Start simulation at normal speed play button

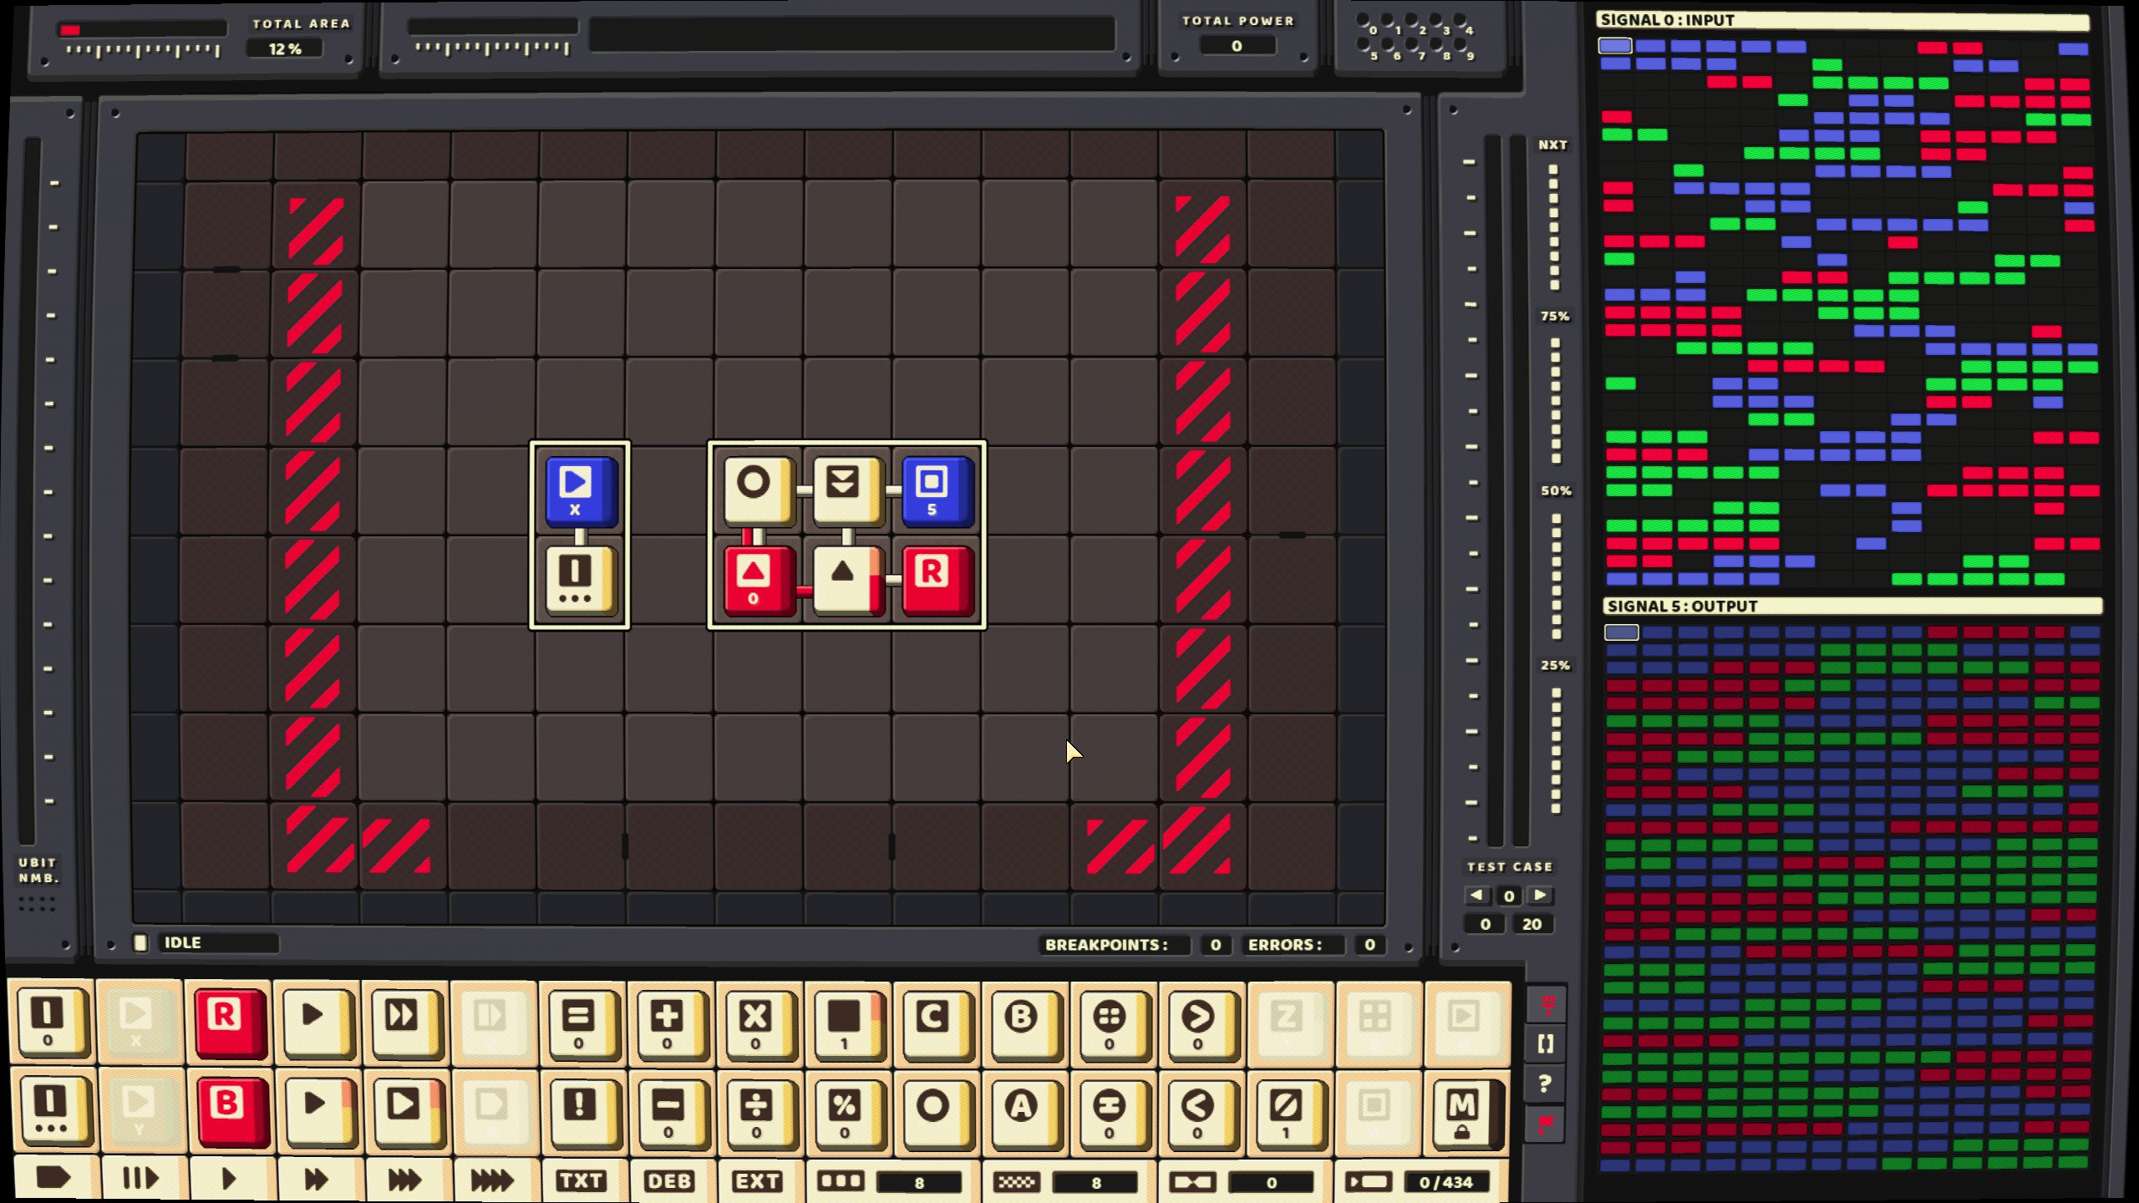(227, 1180)
